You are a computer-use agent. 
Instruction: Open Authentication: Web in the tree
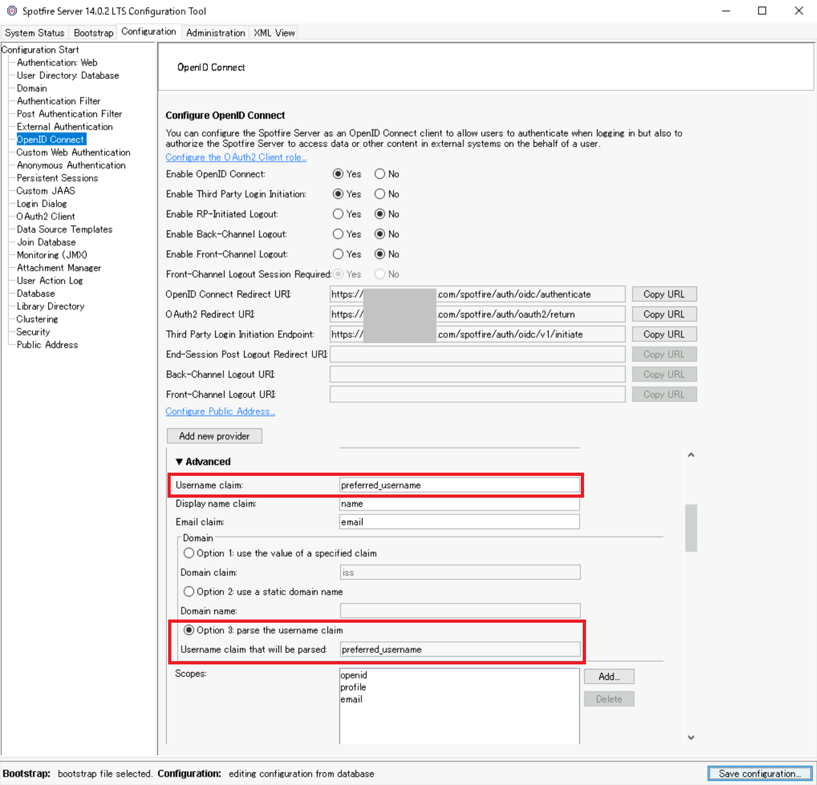tap(57, 62)
